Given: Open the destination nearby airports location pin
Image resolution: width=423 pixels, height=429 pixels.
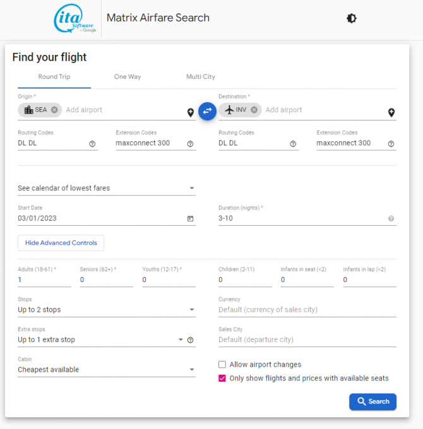Looking at the screenshot, I should 391,113.
